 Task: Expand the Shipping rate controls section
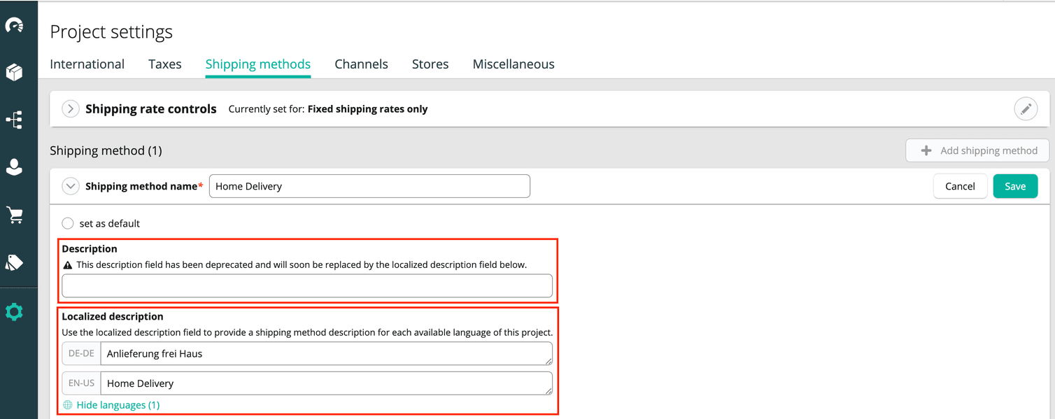click(70, 108)
